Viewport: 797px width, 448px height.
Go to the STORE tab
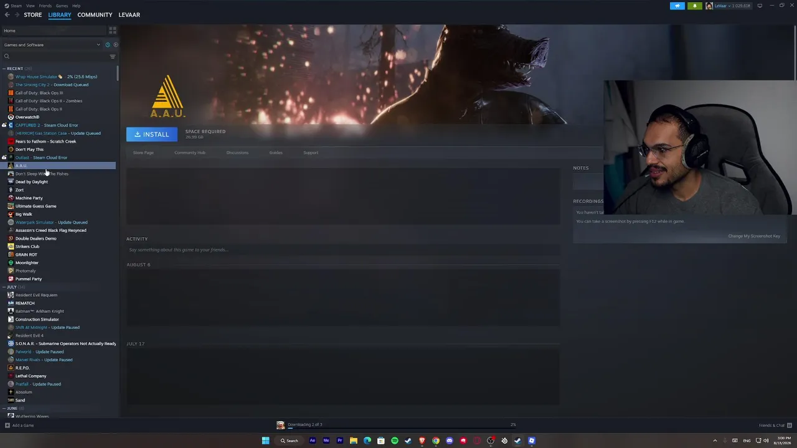(x=33, y=15)
